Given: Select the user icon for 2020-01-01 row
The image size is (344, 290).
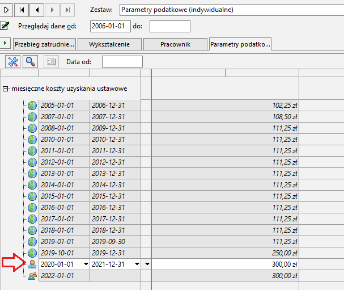Looking at the screenshot, I should pyautogui.click(x=32, y=264).
